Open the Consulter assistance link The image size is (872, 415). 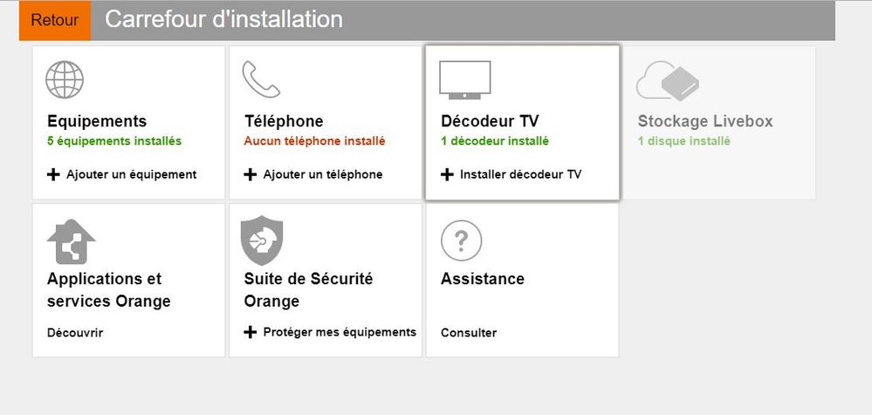coord(469,332)
